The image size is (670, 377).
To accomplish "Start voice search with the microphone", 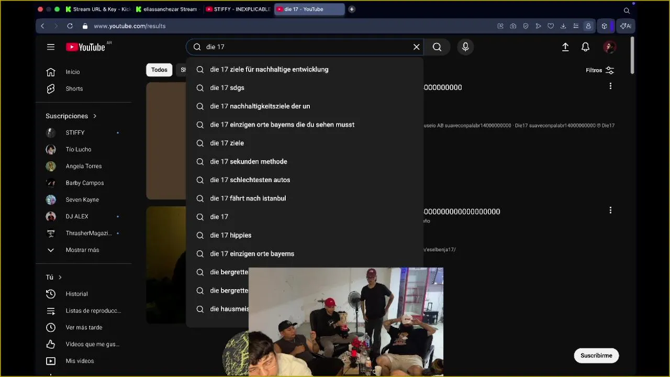I will coord(465,47).
